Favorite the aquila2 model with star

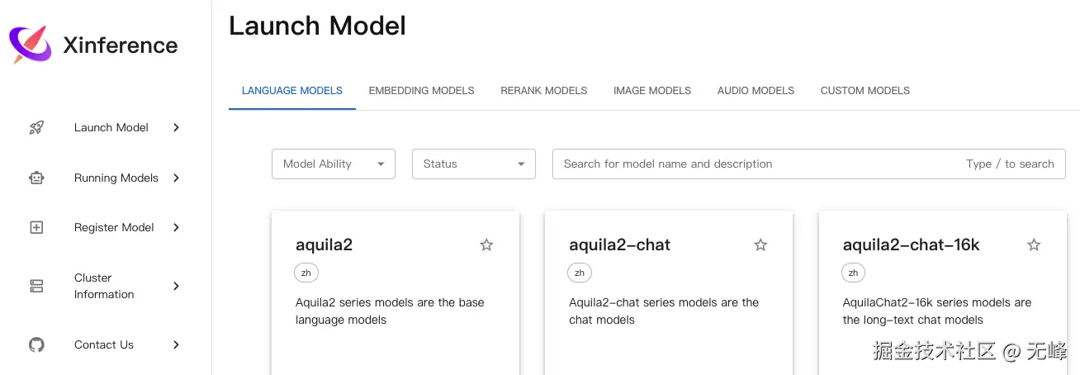click(486, 244)
